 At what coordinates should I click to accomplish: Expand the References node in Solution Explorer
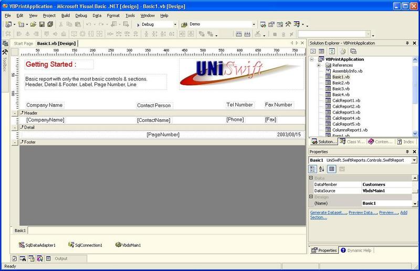pyautogui.click(x=319, y=65)
